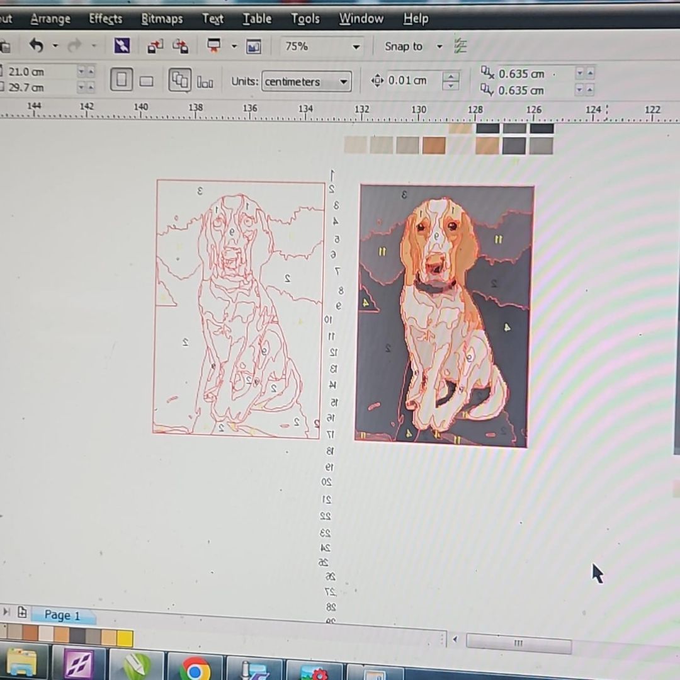Select the colored dog illustration

444,315
